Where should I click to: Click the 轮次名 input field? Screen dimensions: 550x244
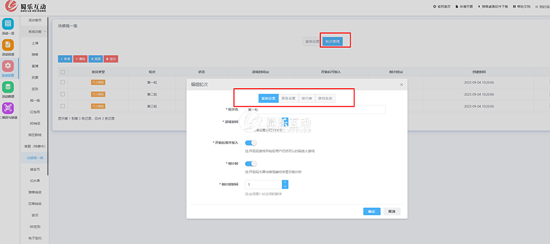pos(315,109)
